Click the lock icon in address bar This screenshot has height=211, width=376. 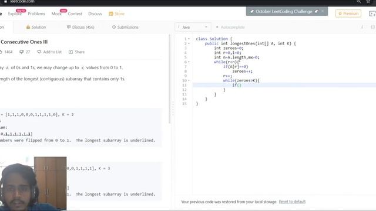pos(5,1)
